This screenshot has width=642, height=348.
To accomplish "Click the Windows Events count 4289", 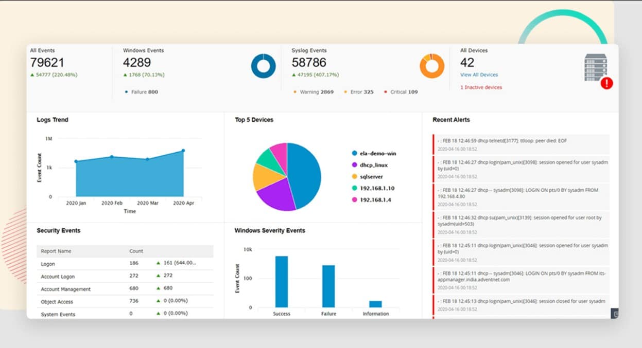I will pos(137,63).
